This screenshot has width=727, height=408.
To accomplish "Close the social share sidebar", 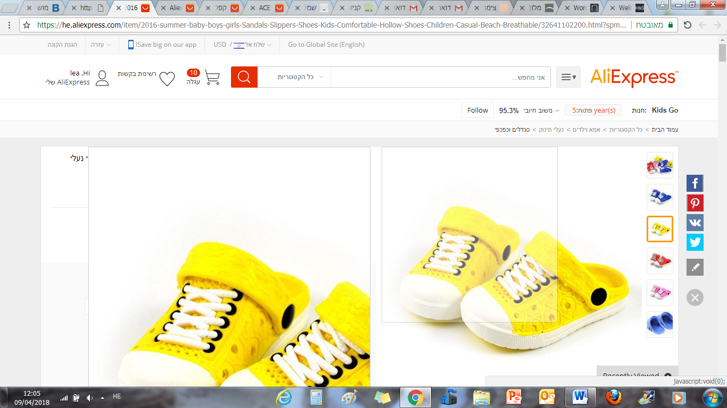I will click(x=695, y=297).
